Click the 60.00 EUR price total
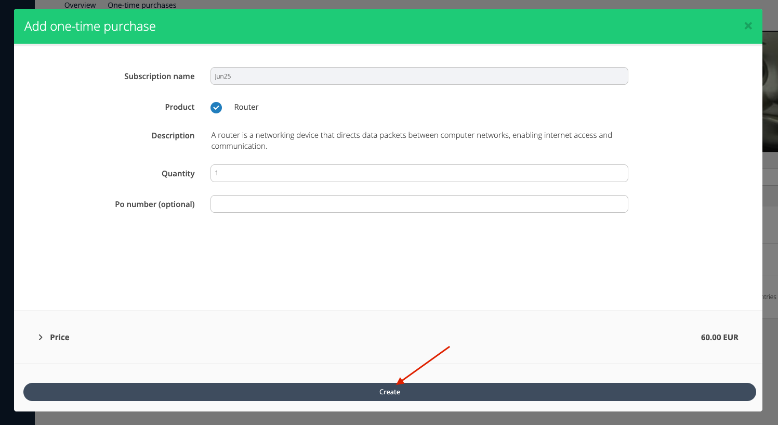The height and width of the screenshot is (425, 778). pos(719,337)
